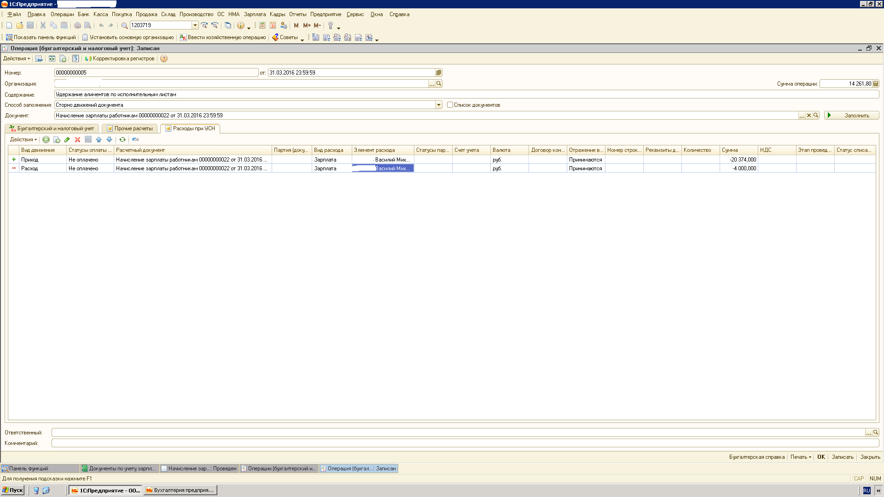Click the Заполнить button

(852, 116)
